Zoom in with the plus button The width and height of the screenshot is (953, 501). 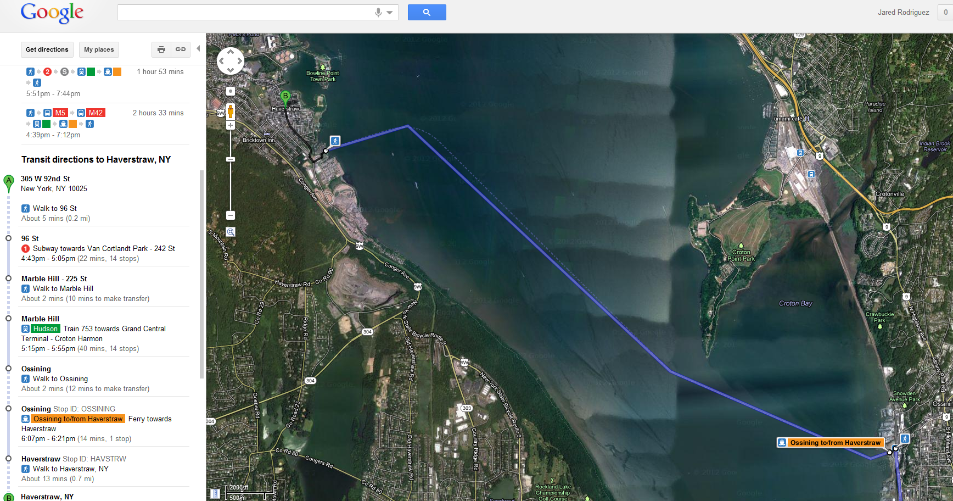[231, 125]
